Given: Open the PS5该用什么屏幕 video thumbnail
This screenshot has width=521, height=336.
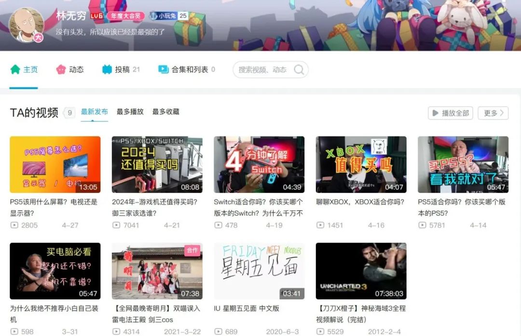Looking at the screenshot, I should pos(55,164).
